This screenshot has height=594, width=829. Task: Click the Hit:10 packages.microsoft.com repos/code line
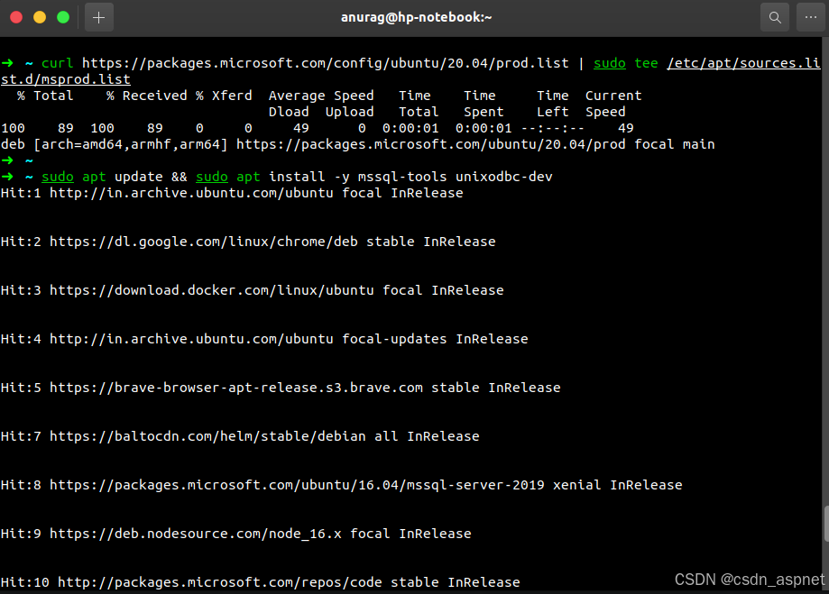coord(260,582)
